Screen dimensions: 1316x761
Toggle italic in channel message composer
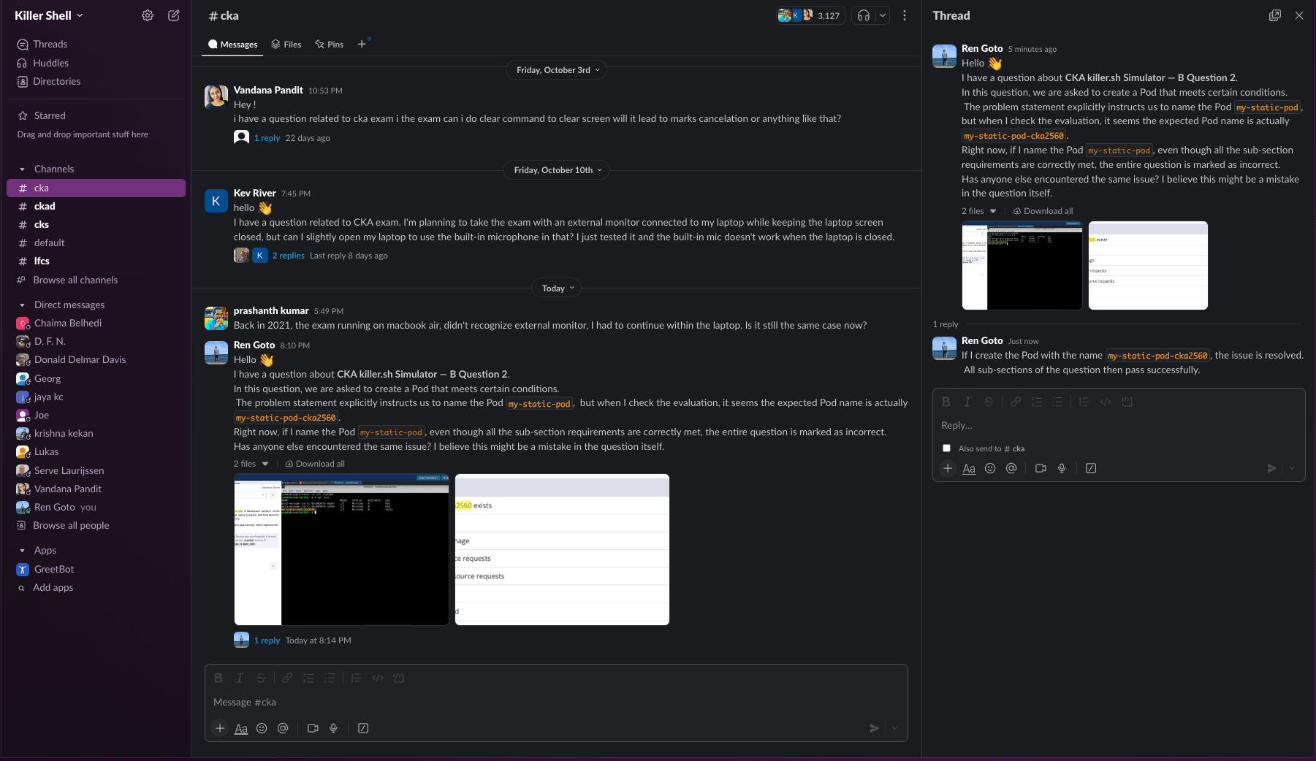tap(239, 678)
